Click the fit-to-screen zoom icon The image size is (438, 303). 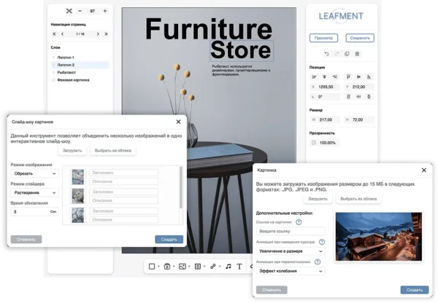pyautogui.click(x=69, y=12)
